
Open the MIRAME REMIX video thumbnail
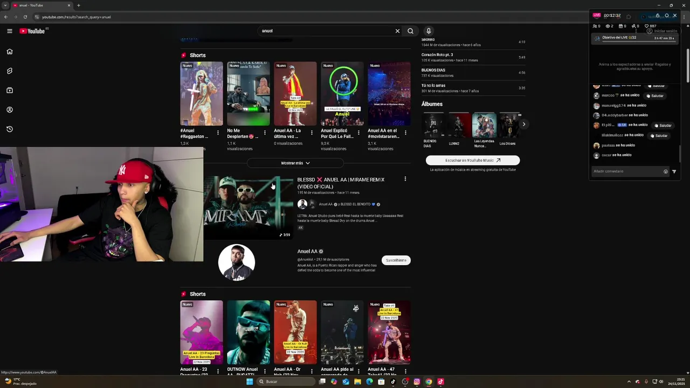point(248,207)
